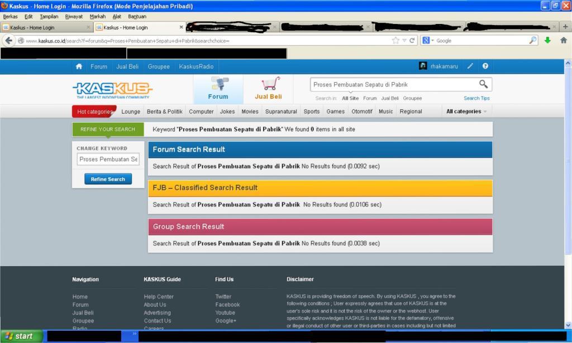Open the Twitter footer link
572x343 pixels.
point(223,297)
